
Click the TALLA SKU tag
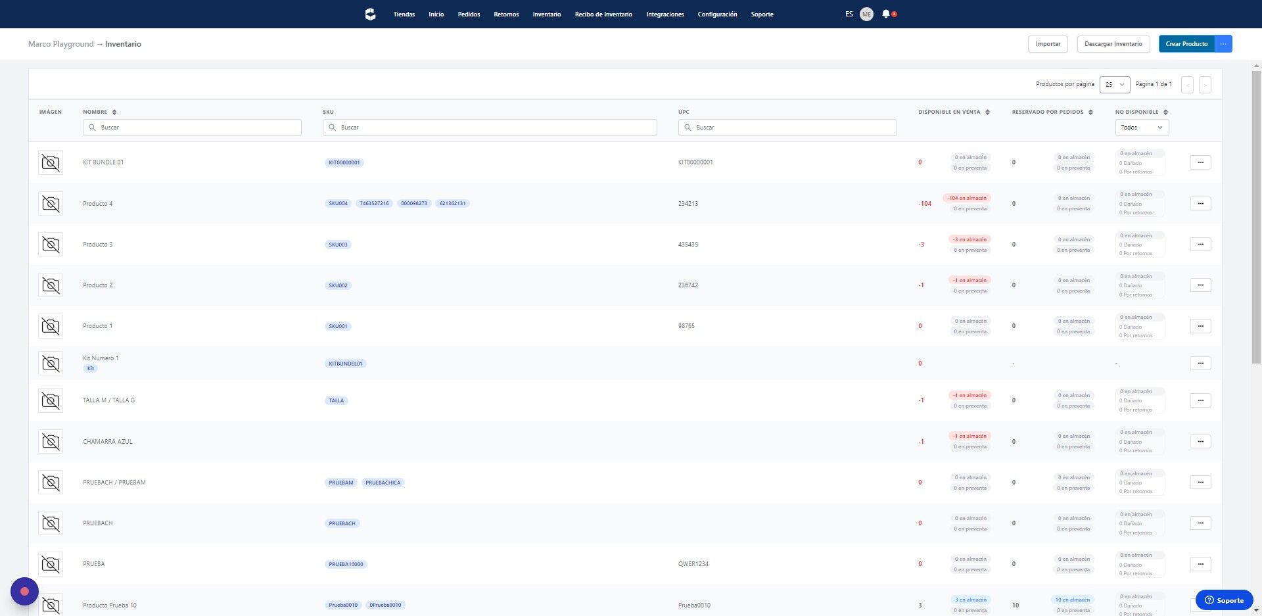coord(337,400)
